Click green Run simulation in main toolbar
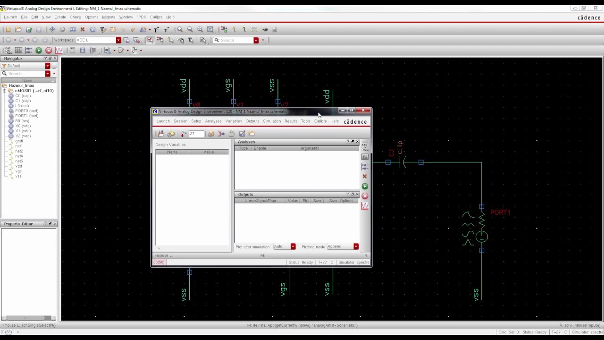Screen dimensions: 604x340 (39, 51)
